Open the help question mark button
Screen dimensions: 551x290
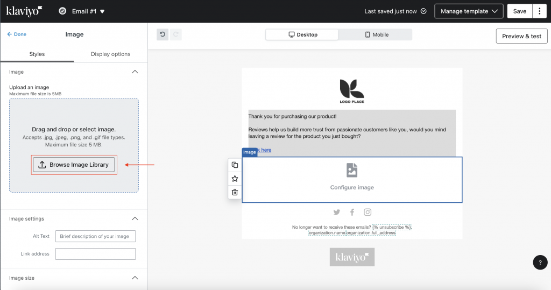click(540, 262)
